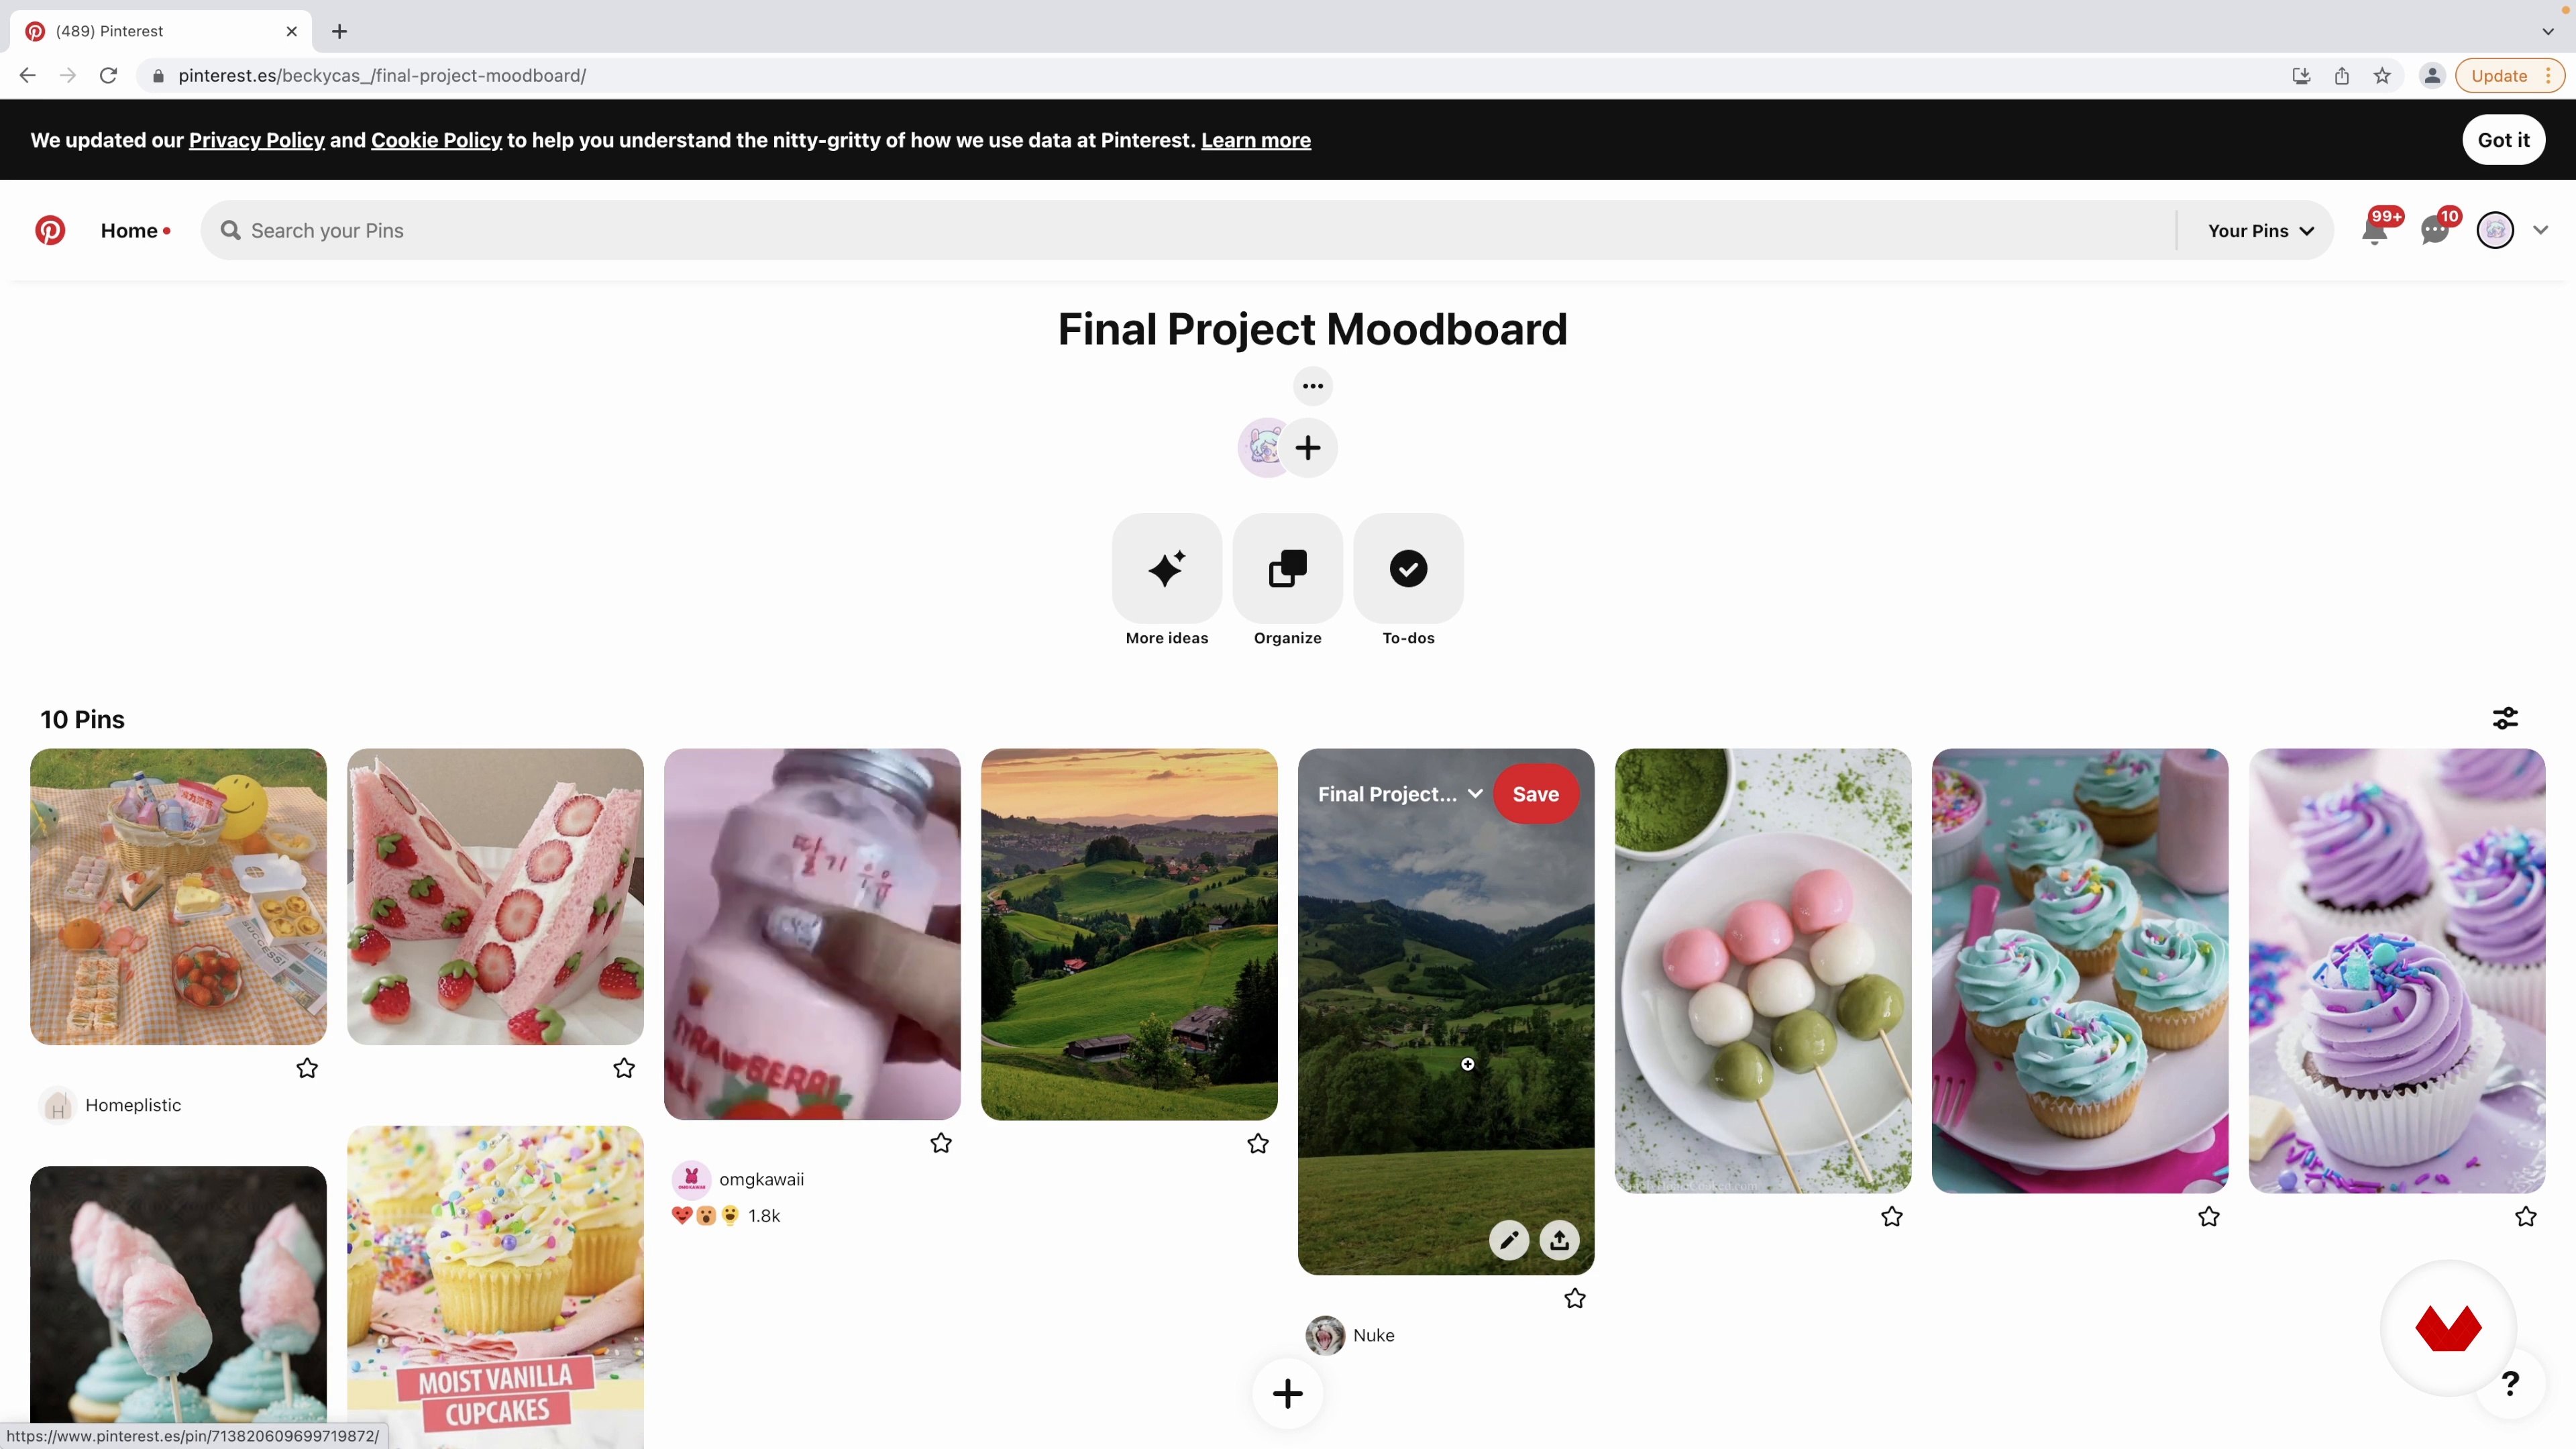Expand the Final Project... board selector
2576x1449 pixels.
point(1400,794)
